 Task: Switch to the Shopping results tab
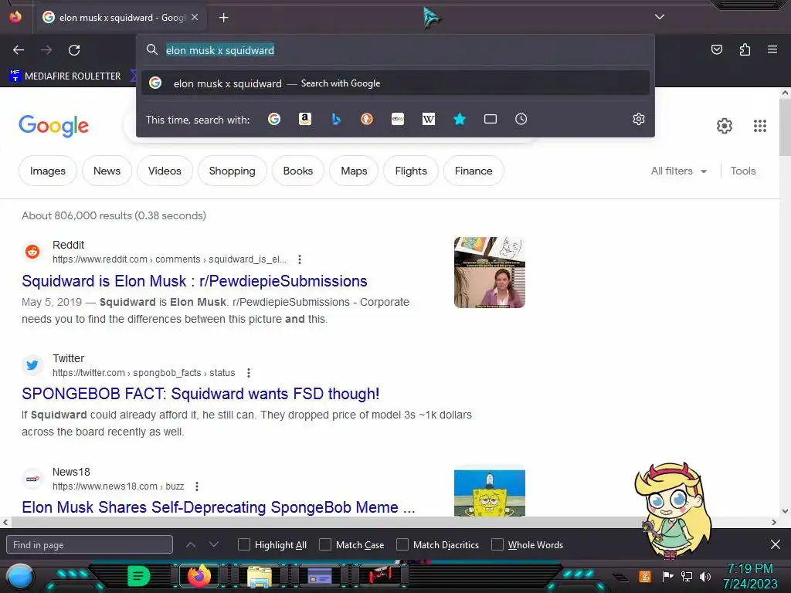232,171
